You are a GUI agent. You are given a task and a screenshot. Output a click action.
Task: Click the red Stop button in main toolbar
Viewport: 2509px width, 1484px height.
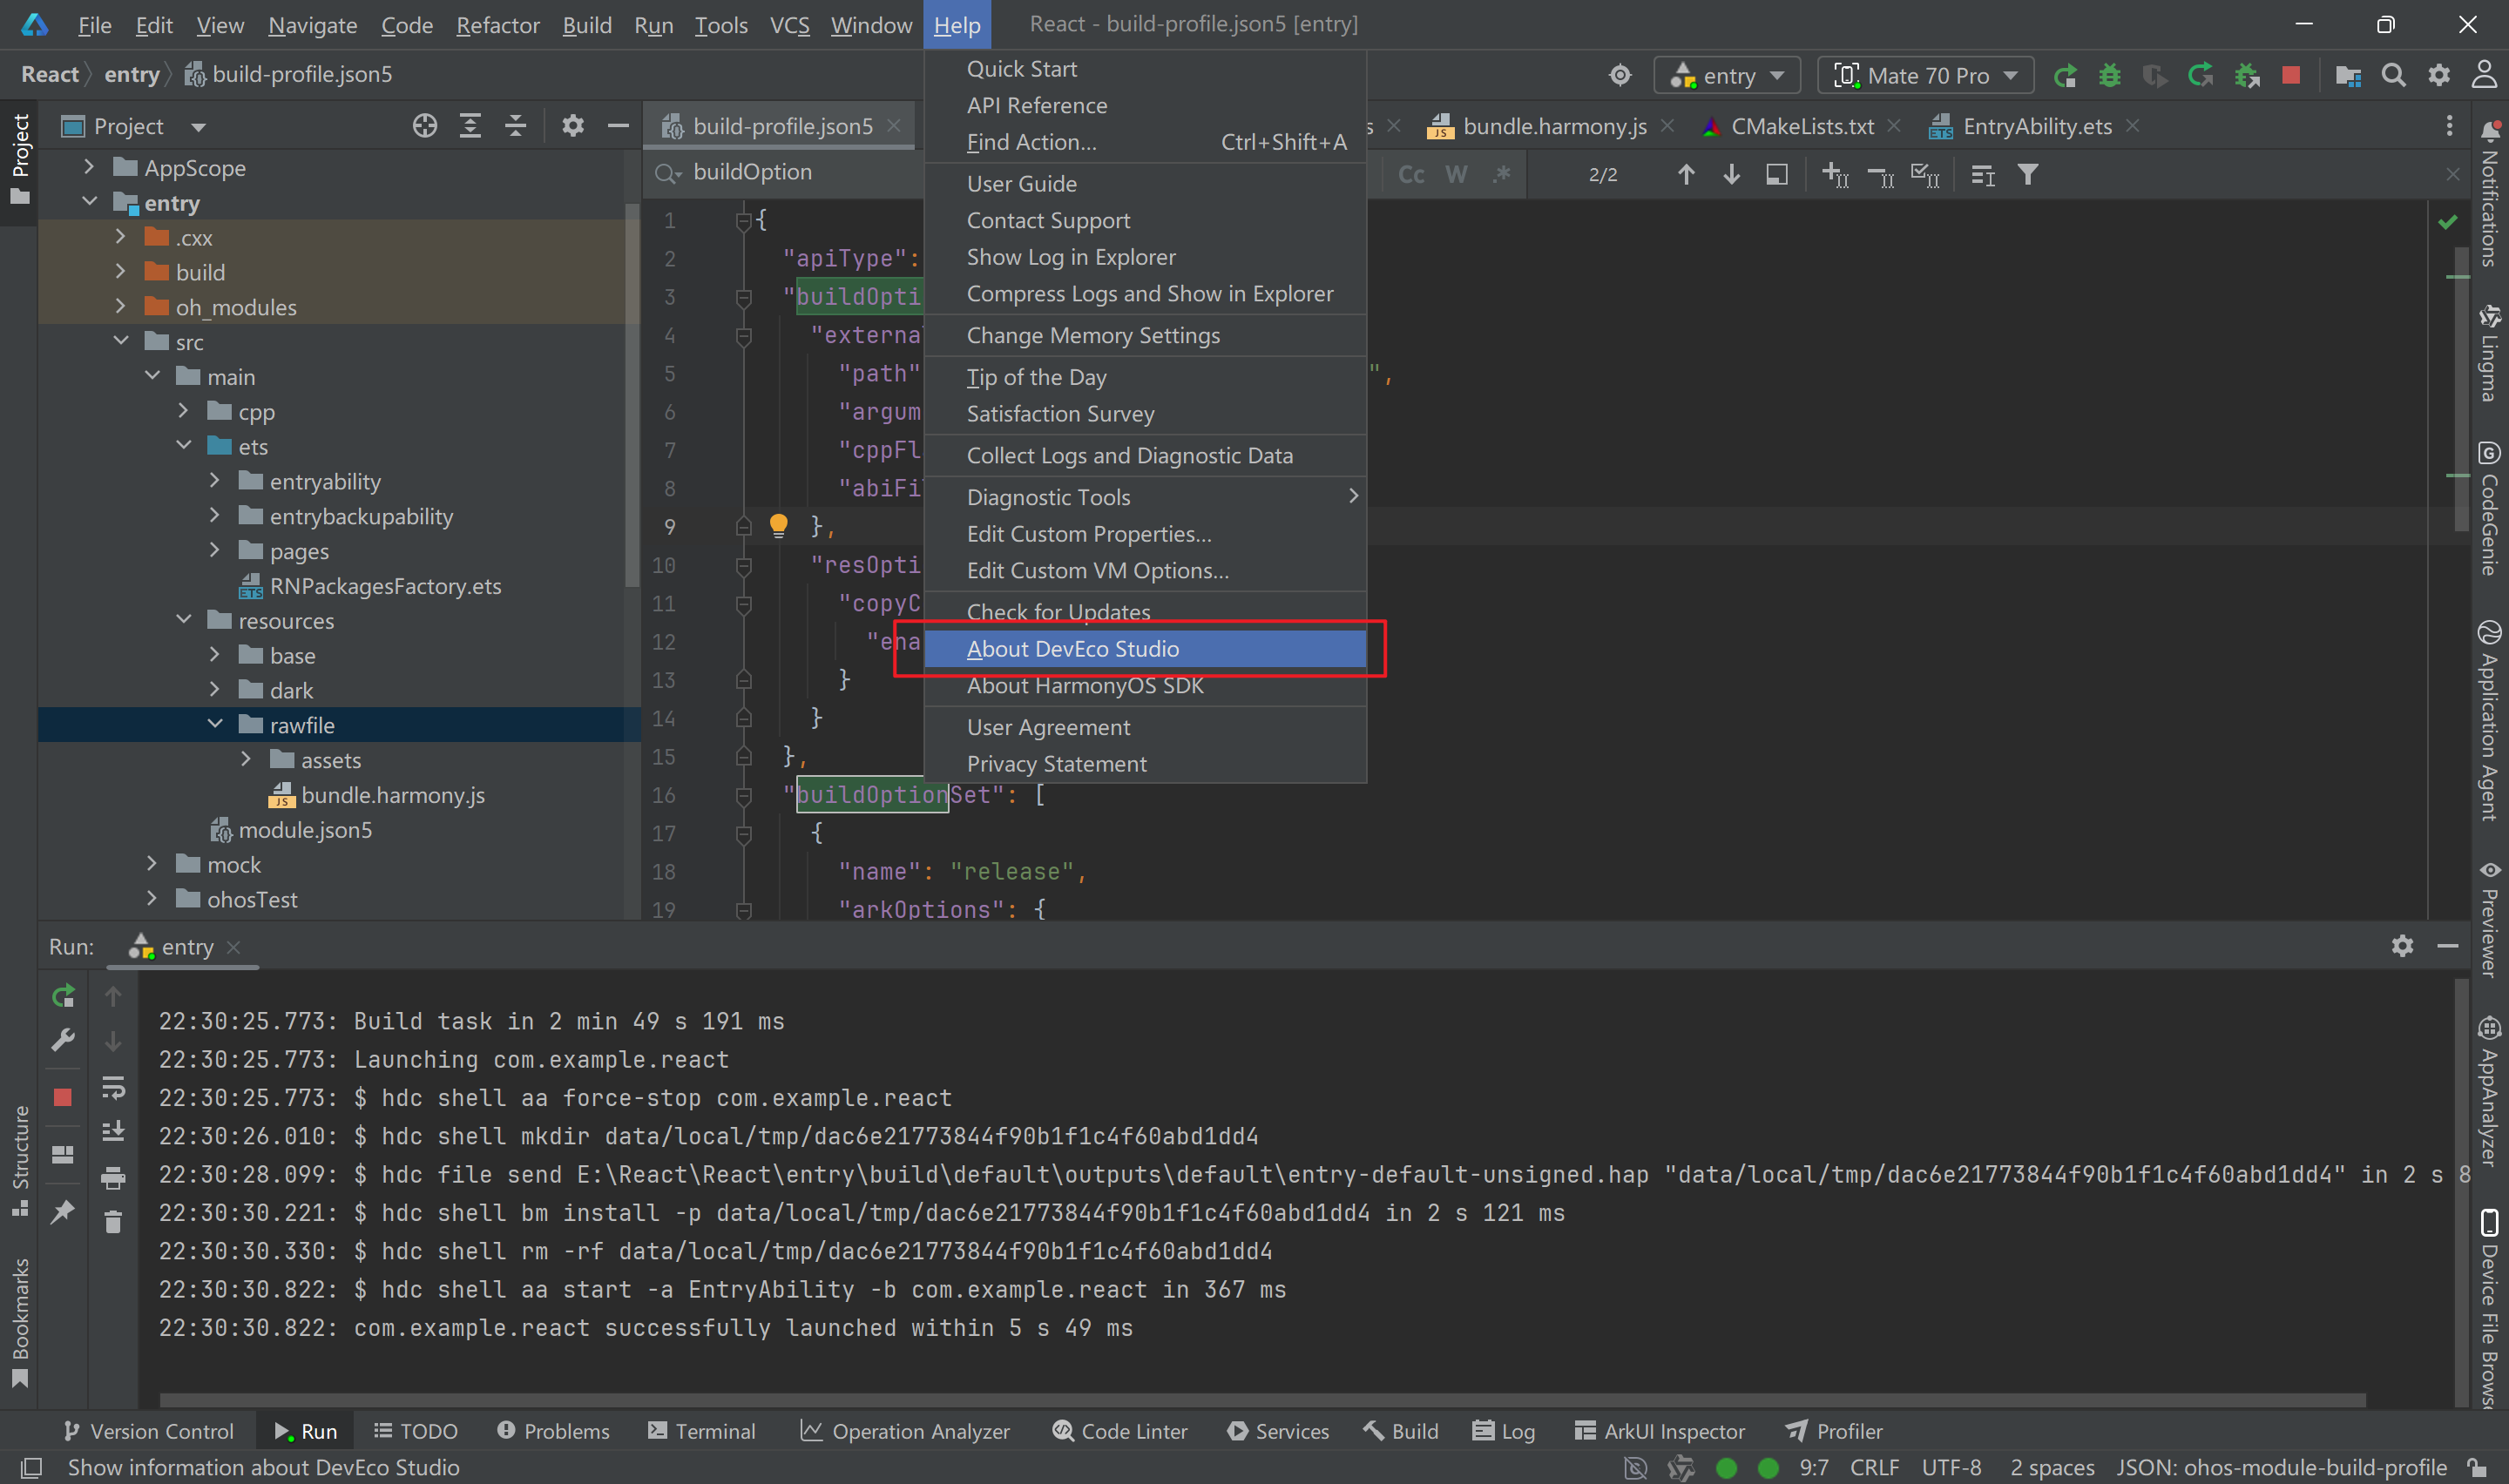(x=2290, y=75)
